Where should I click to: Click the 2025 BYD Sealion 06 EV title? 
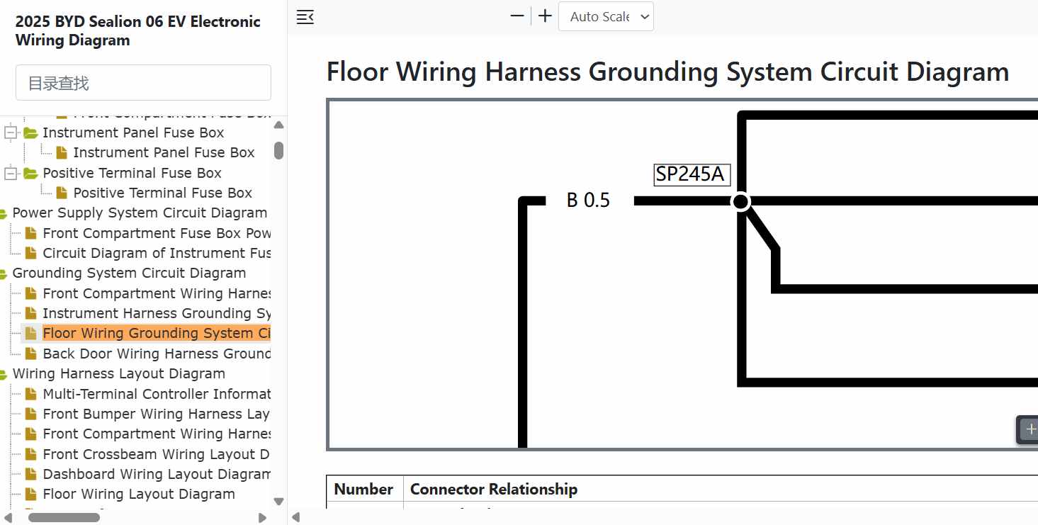coord(138,31)
